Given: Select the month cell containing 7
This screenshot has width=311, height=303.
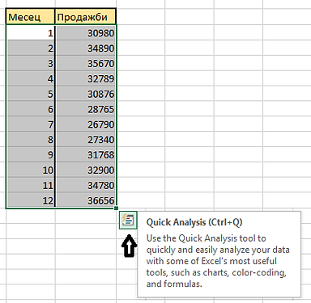Looking at the screenshot, I should 30,124.
